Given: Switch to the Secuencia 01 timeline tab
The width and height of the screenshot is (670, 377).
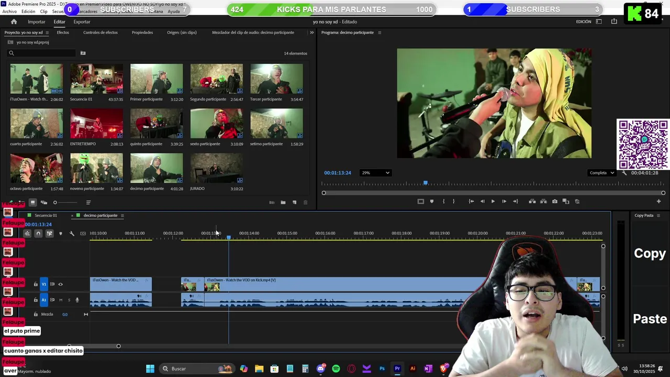Looking at the screenshot, I should (x=46, y=215).
